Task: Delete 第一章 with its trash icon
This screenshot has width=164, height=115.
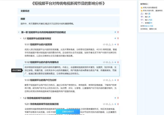Action: tap(118, 32)
